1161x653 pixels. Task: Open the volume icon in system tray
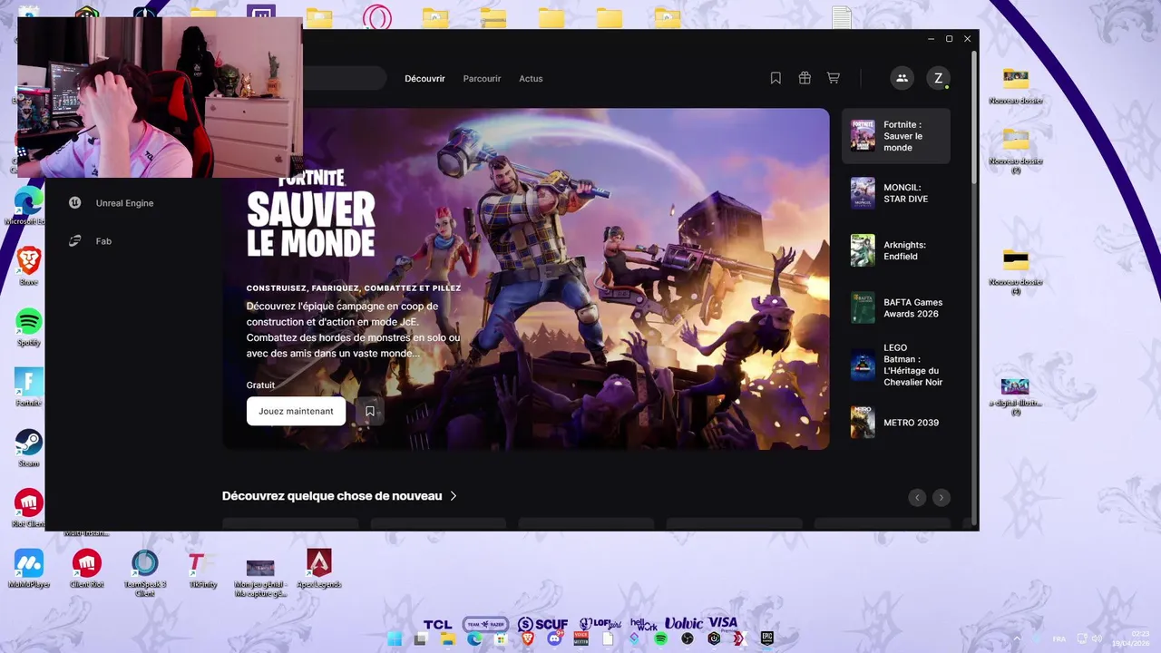click(1096, 638)
